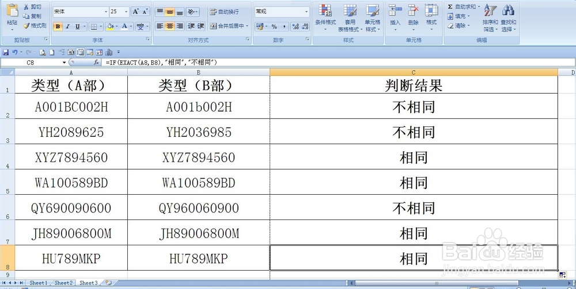Open the font name 宋体 dropdown
576x289 pixels.
coord(106,11)
